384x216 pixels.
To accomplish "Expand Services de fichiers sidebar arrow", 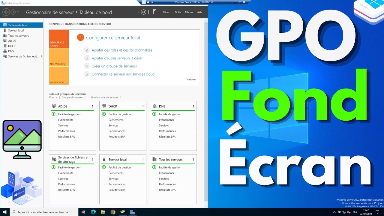I will pyautogui.click(x=41, y=56).
